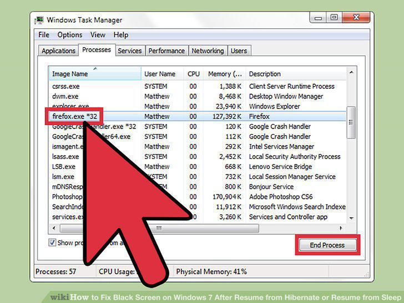Toggle Show processes from all users checkbox
This screenshot has width=404, height=303.
(52, 243)
